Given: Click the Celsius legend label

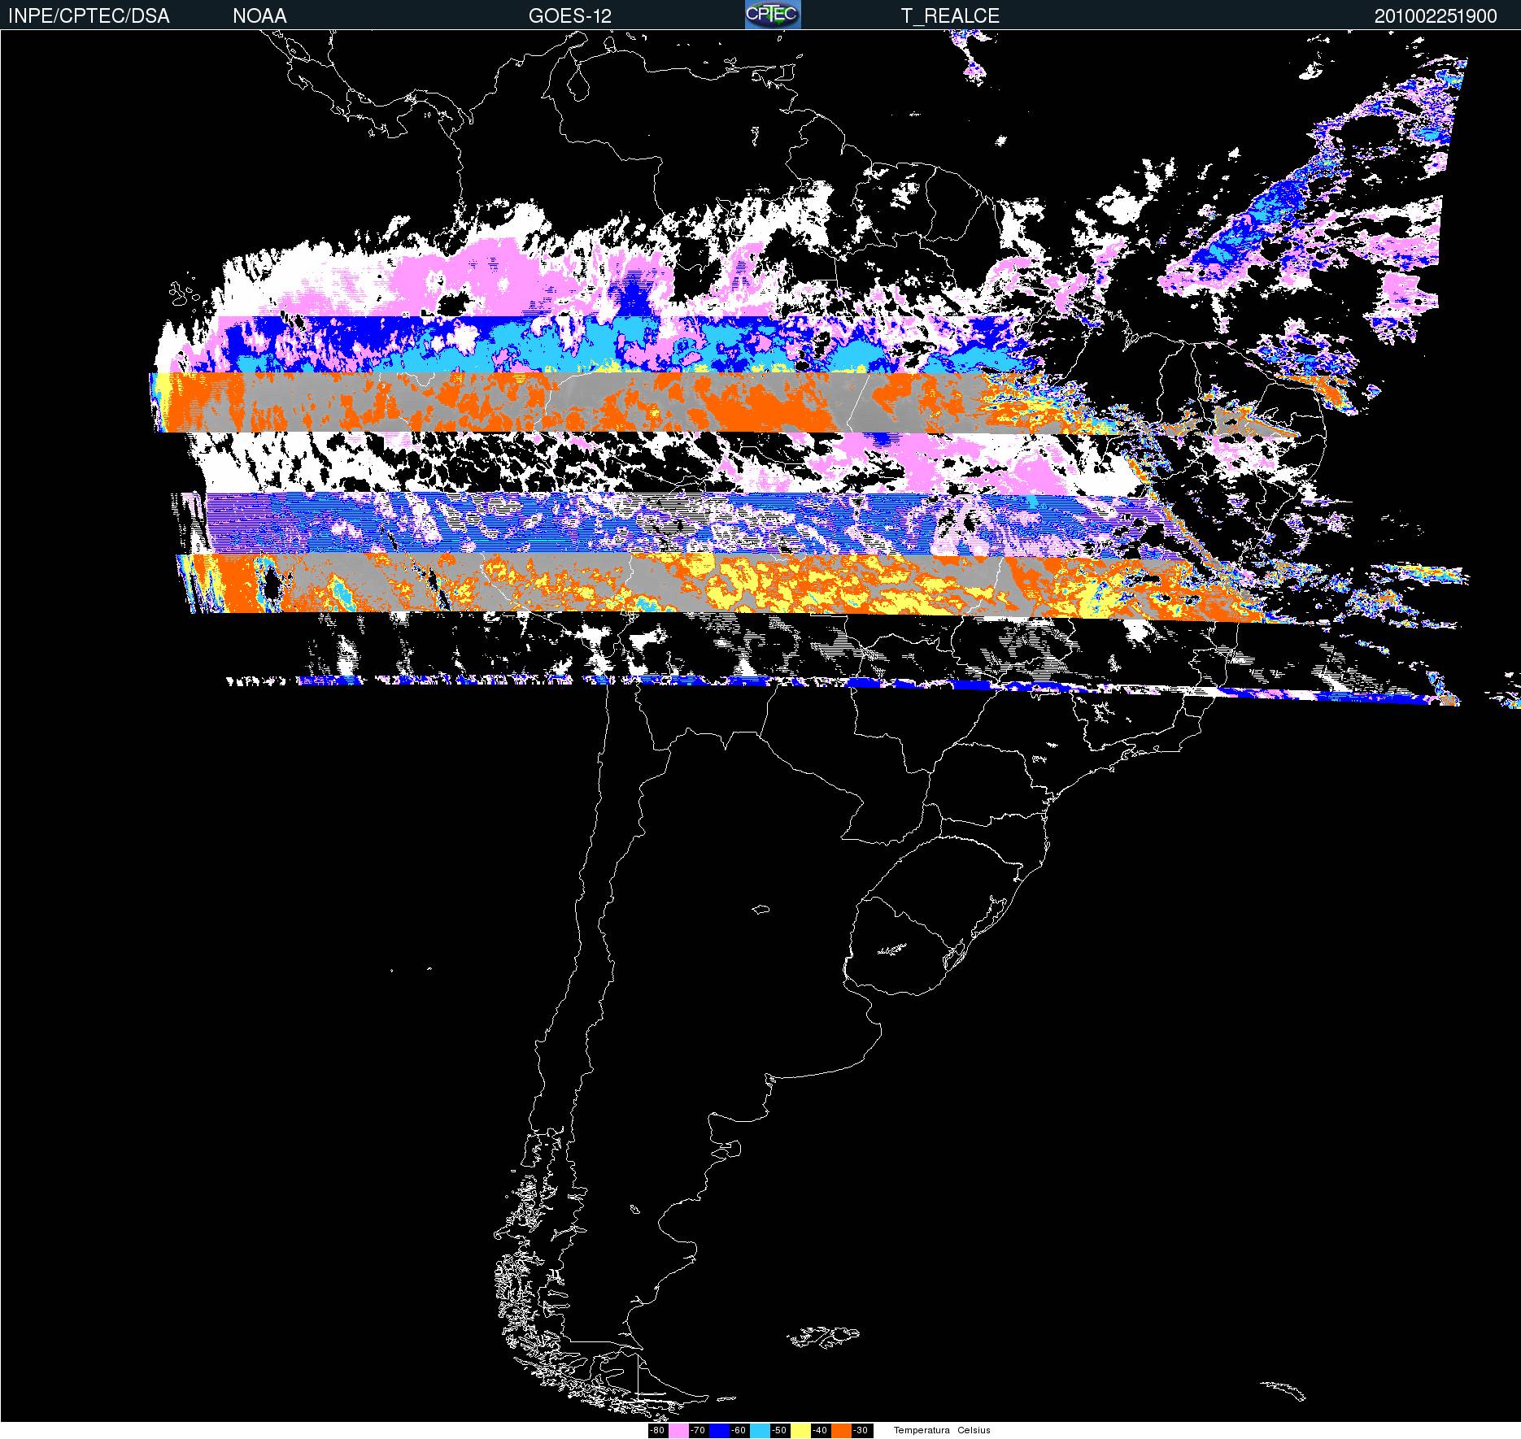Looking at the screenshot, I should [974, 1431].
